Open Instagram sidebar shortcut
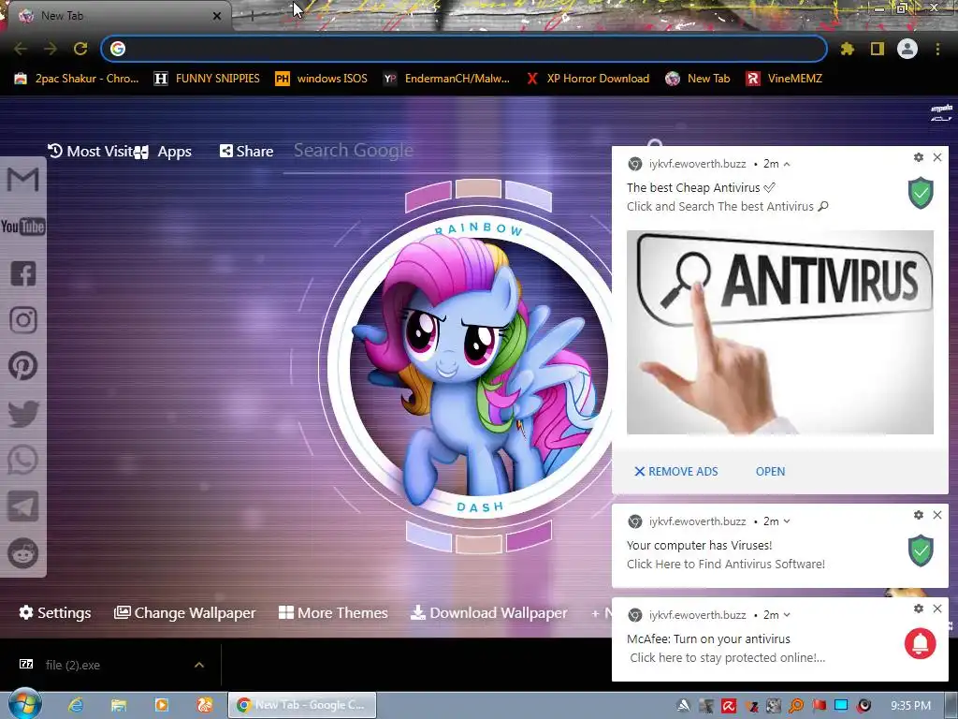Image resolution: width=958 pixels, height=719 pixels. click(x=23, y=320)
